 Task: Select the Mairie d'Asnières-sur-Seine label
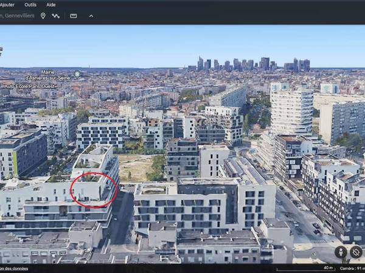pos(48,75)
